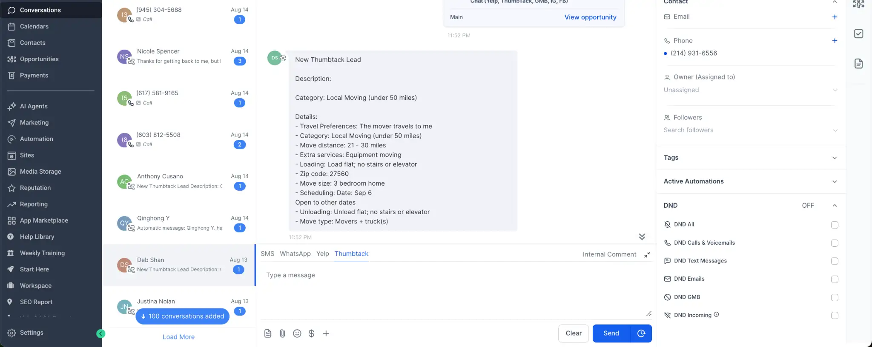
Task: Click the request payment dollar icon
Action: (x=311, y=333)
